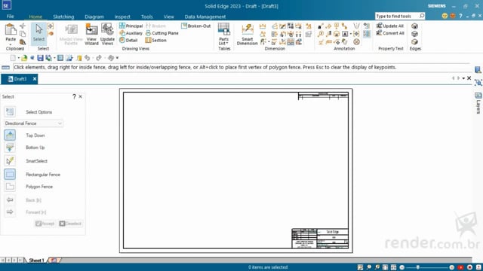This screenshot has height=271, width=483.
Task: Open Select Options icon in Select panel
Action: click(x=10, y=111)
